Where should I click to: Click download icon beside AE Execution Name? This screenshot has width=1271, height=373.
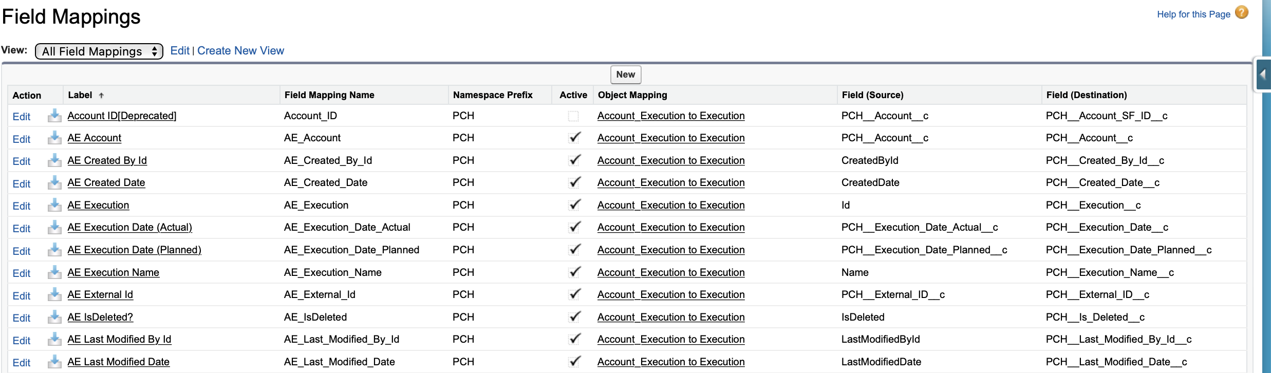54,273
